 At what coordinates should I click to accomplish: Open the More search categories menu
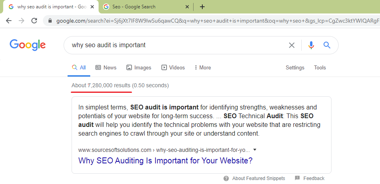point(203,68)
